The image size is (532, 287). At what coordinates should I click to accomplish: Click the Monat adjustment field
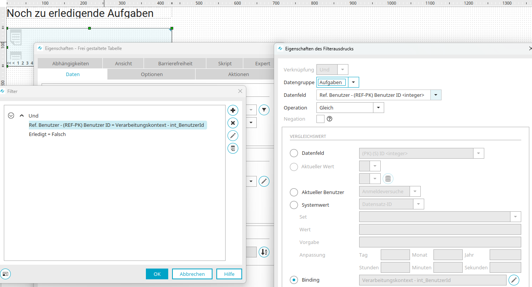click(448, 255)
